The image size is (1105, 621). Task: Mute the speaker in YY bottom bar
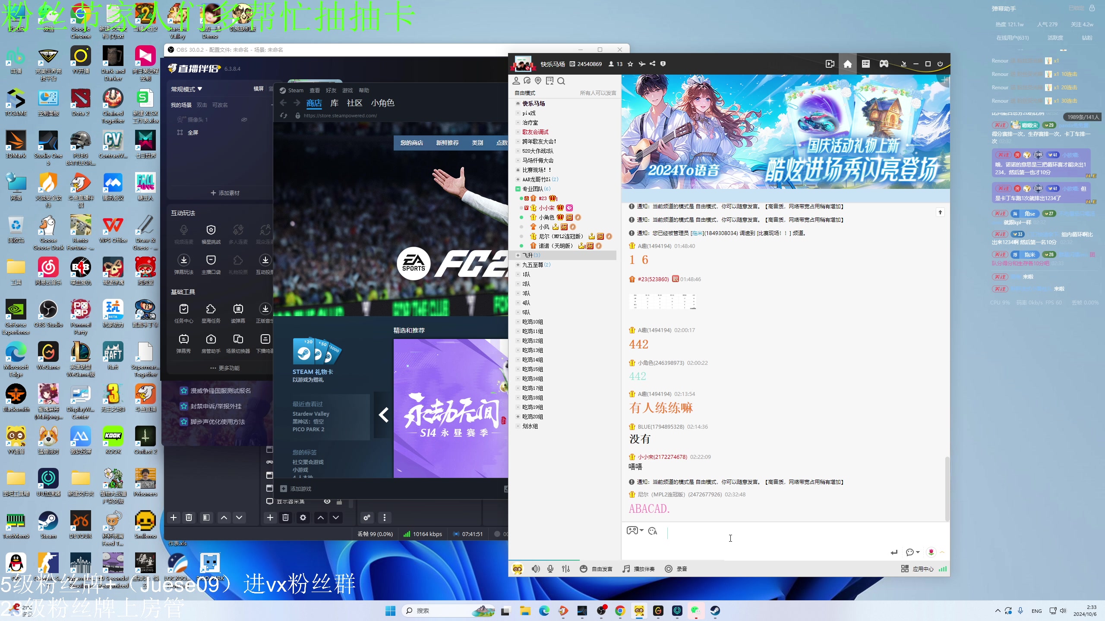536,569
